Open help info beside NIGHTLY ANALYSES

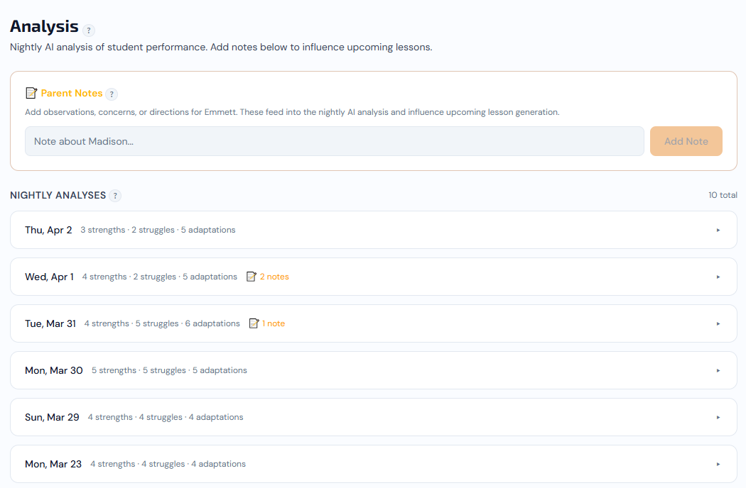point(115,195)
